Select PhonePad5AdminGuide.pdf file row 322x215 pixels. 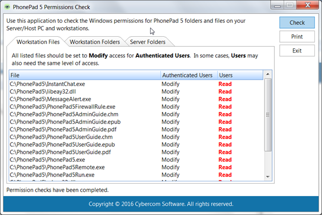tap(136, 129)
